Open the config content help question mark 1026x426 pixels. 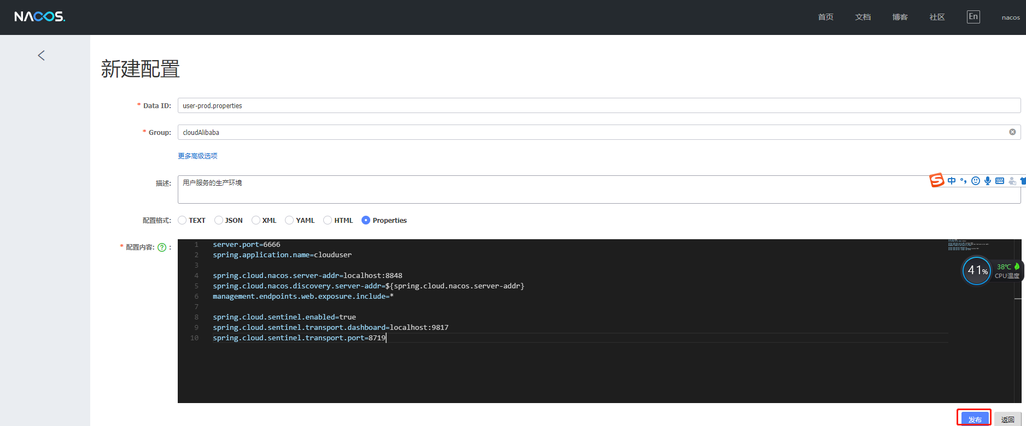coord(162,247)
